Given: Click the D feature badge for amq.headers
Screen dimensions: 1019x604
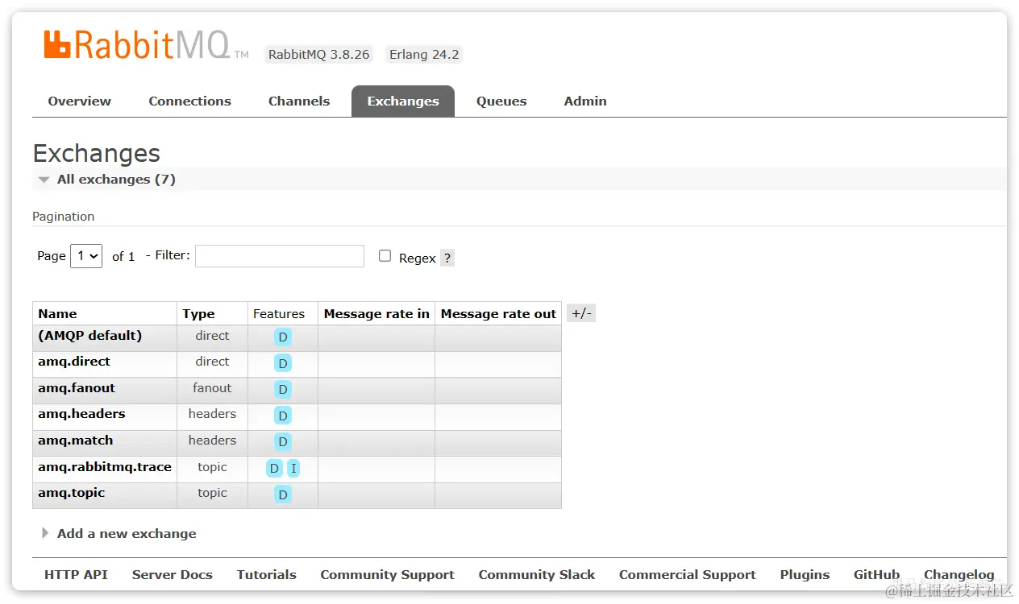Looking at the screenshot, I should (x=283, y=416).
